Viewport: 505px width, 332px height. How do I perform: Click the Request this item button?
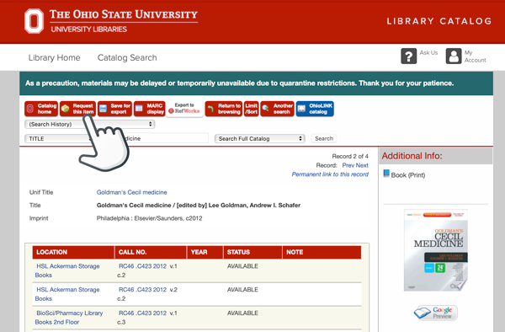point(77,109)
